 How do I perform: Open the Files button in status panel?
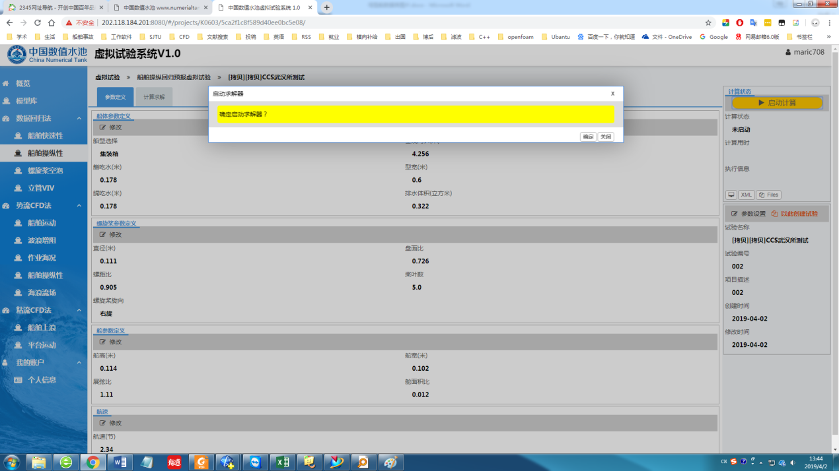(x=769, y=195)
